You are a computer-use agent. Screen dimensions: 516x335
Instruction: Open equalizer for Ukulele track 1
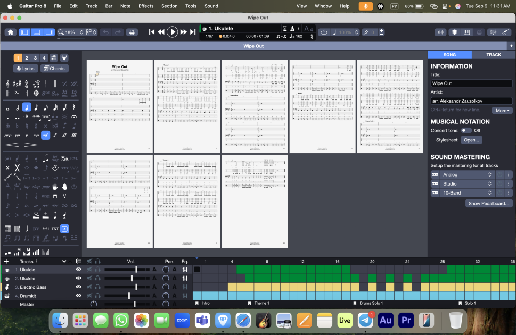coord(185,270)
